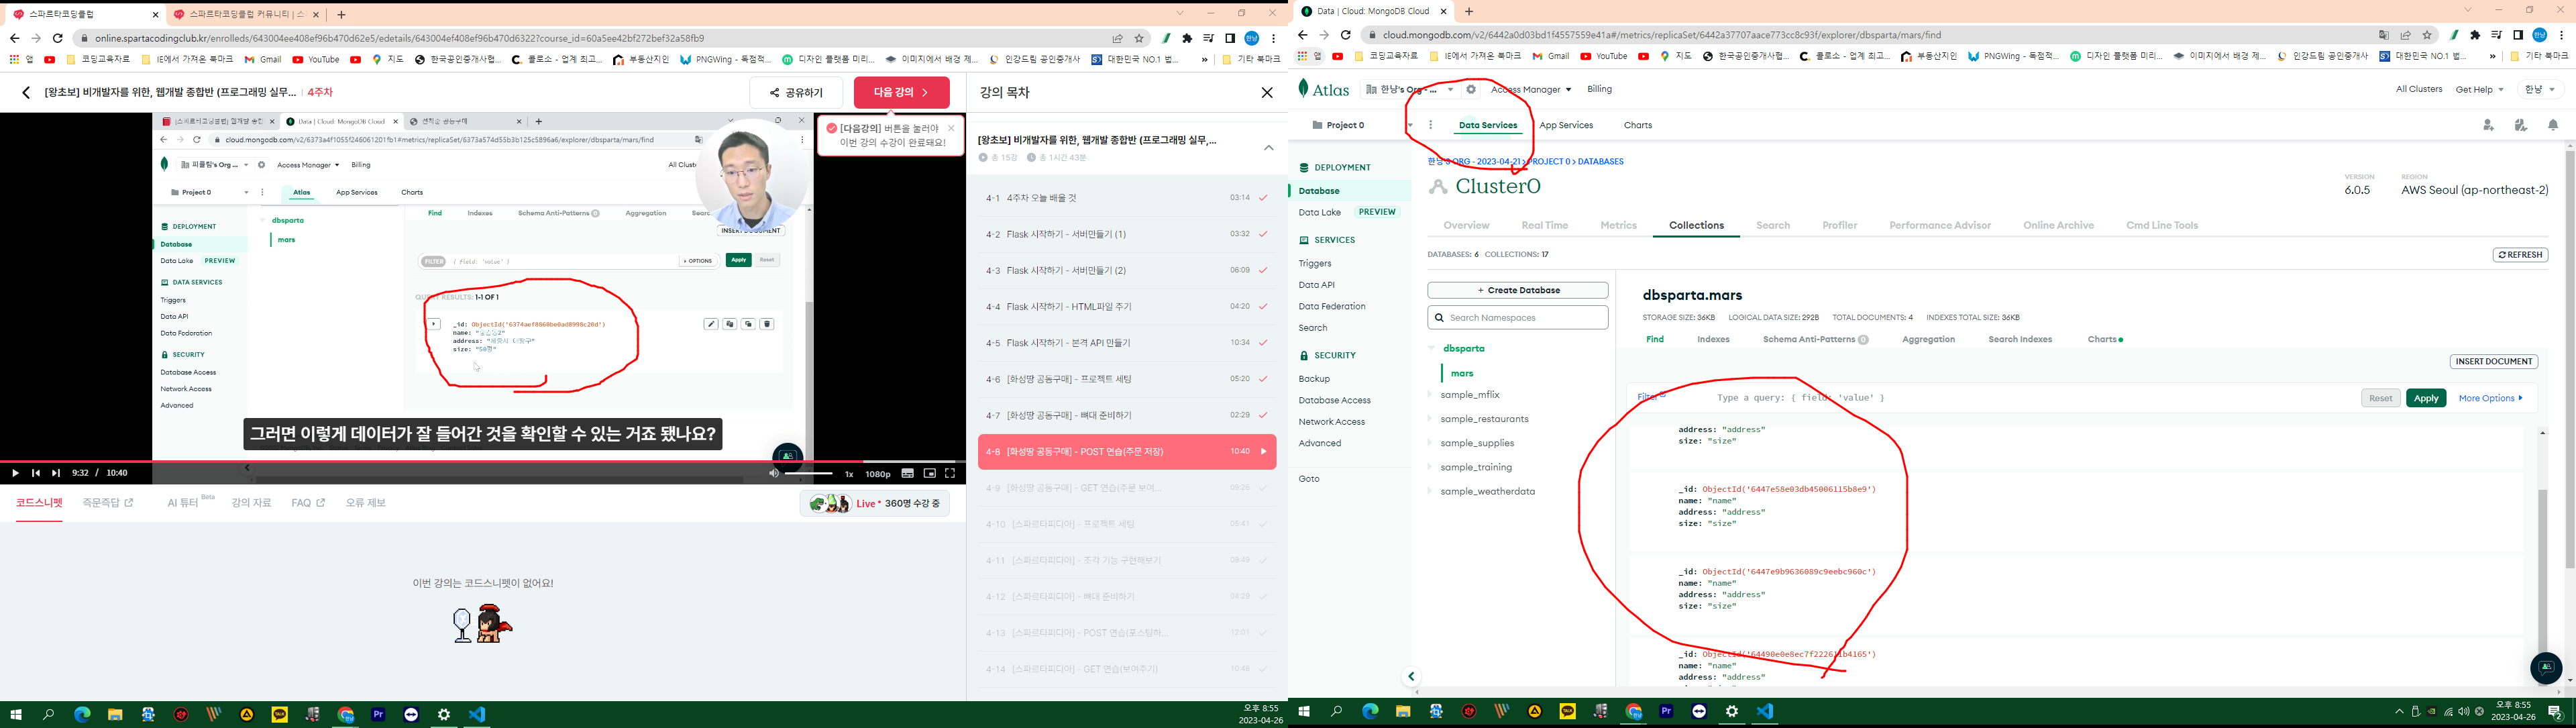2576x728 pixels.
Task: Collapse the dbsparta database tree
Action: [x=1431, y=348]
